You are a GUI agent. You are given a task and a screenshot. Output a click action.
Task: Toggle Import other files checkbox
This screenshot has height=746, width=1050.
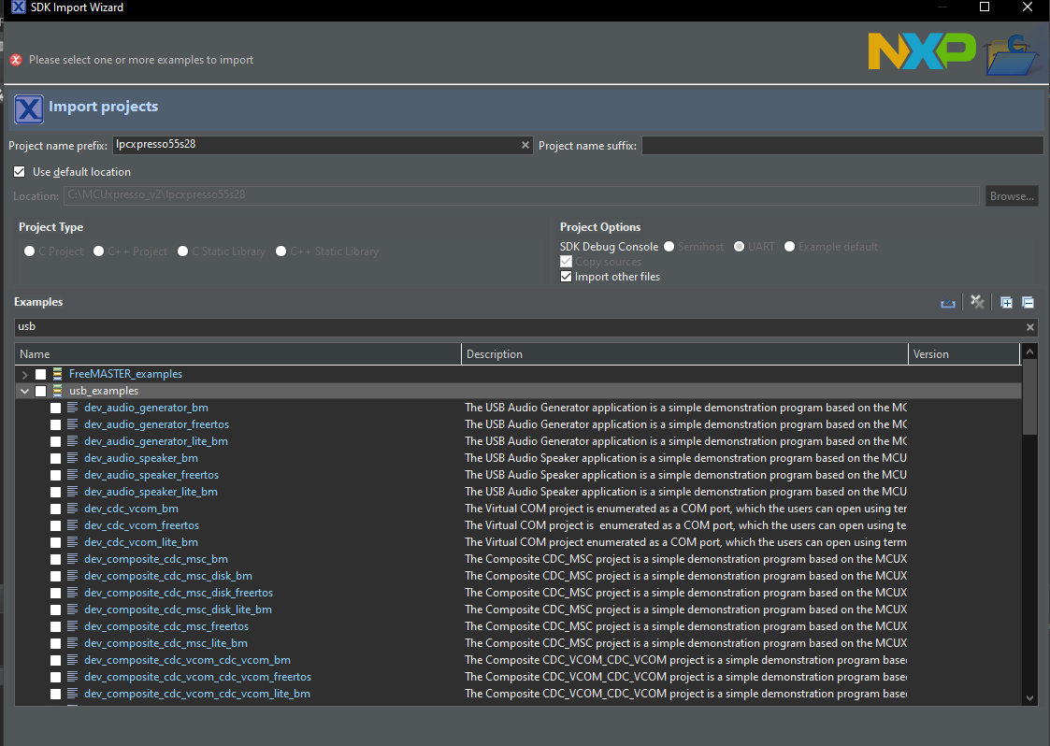pos(566,277)
